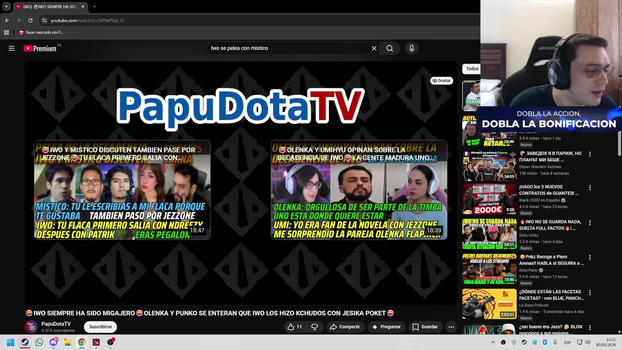The width and height of the screenshot is (622, 350).
Task: Open Chrome apps grid in bookmarks bar
Action: [x=6, y=33]
